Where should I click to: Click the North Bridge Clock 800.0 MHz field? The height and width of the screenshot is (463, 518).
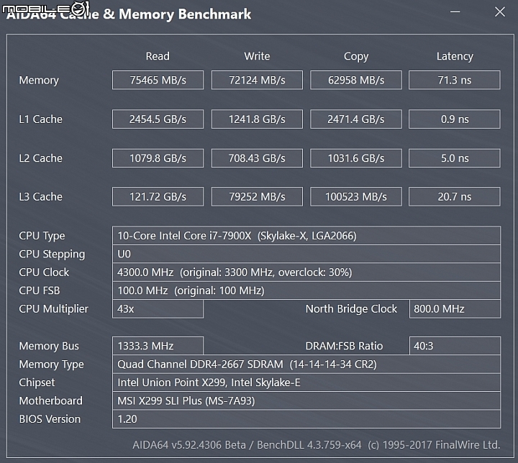point(455,309)
